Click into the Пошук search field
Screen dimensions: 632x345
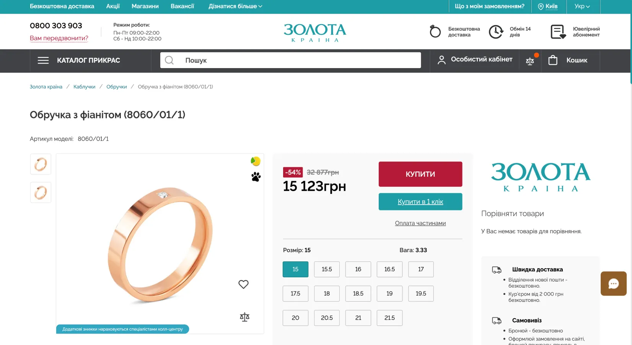[x=298, y=60]
